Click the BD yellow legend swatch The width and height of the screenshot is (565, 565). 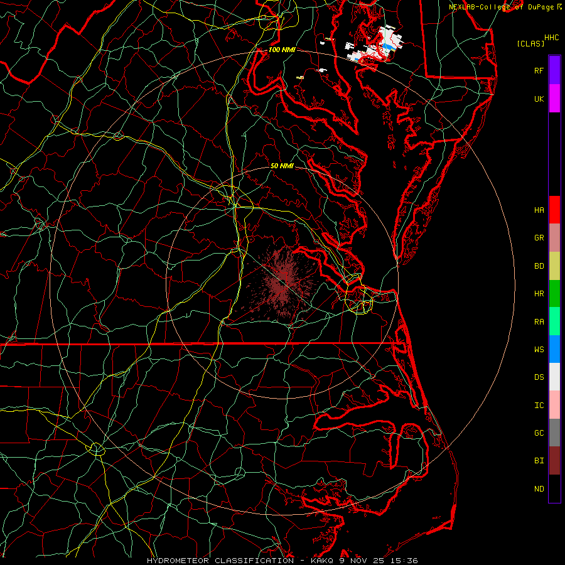coord(554,266)
